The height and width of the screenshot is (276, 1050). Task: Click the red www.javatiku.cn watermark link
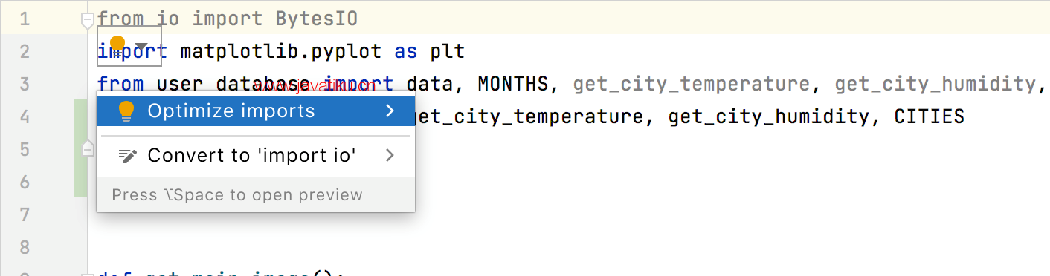[314, 87]
